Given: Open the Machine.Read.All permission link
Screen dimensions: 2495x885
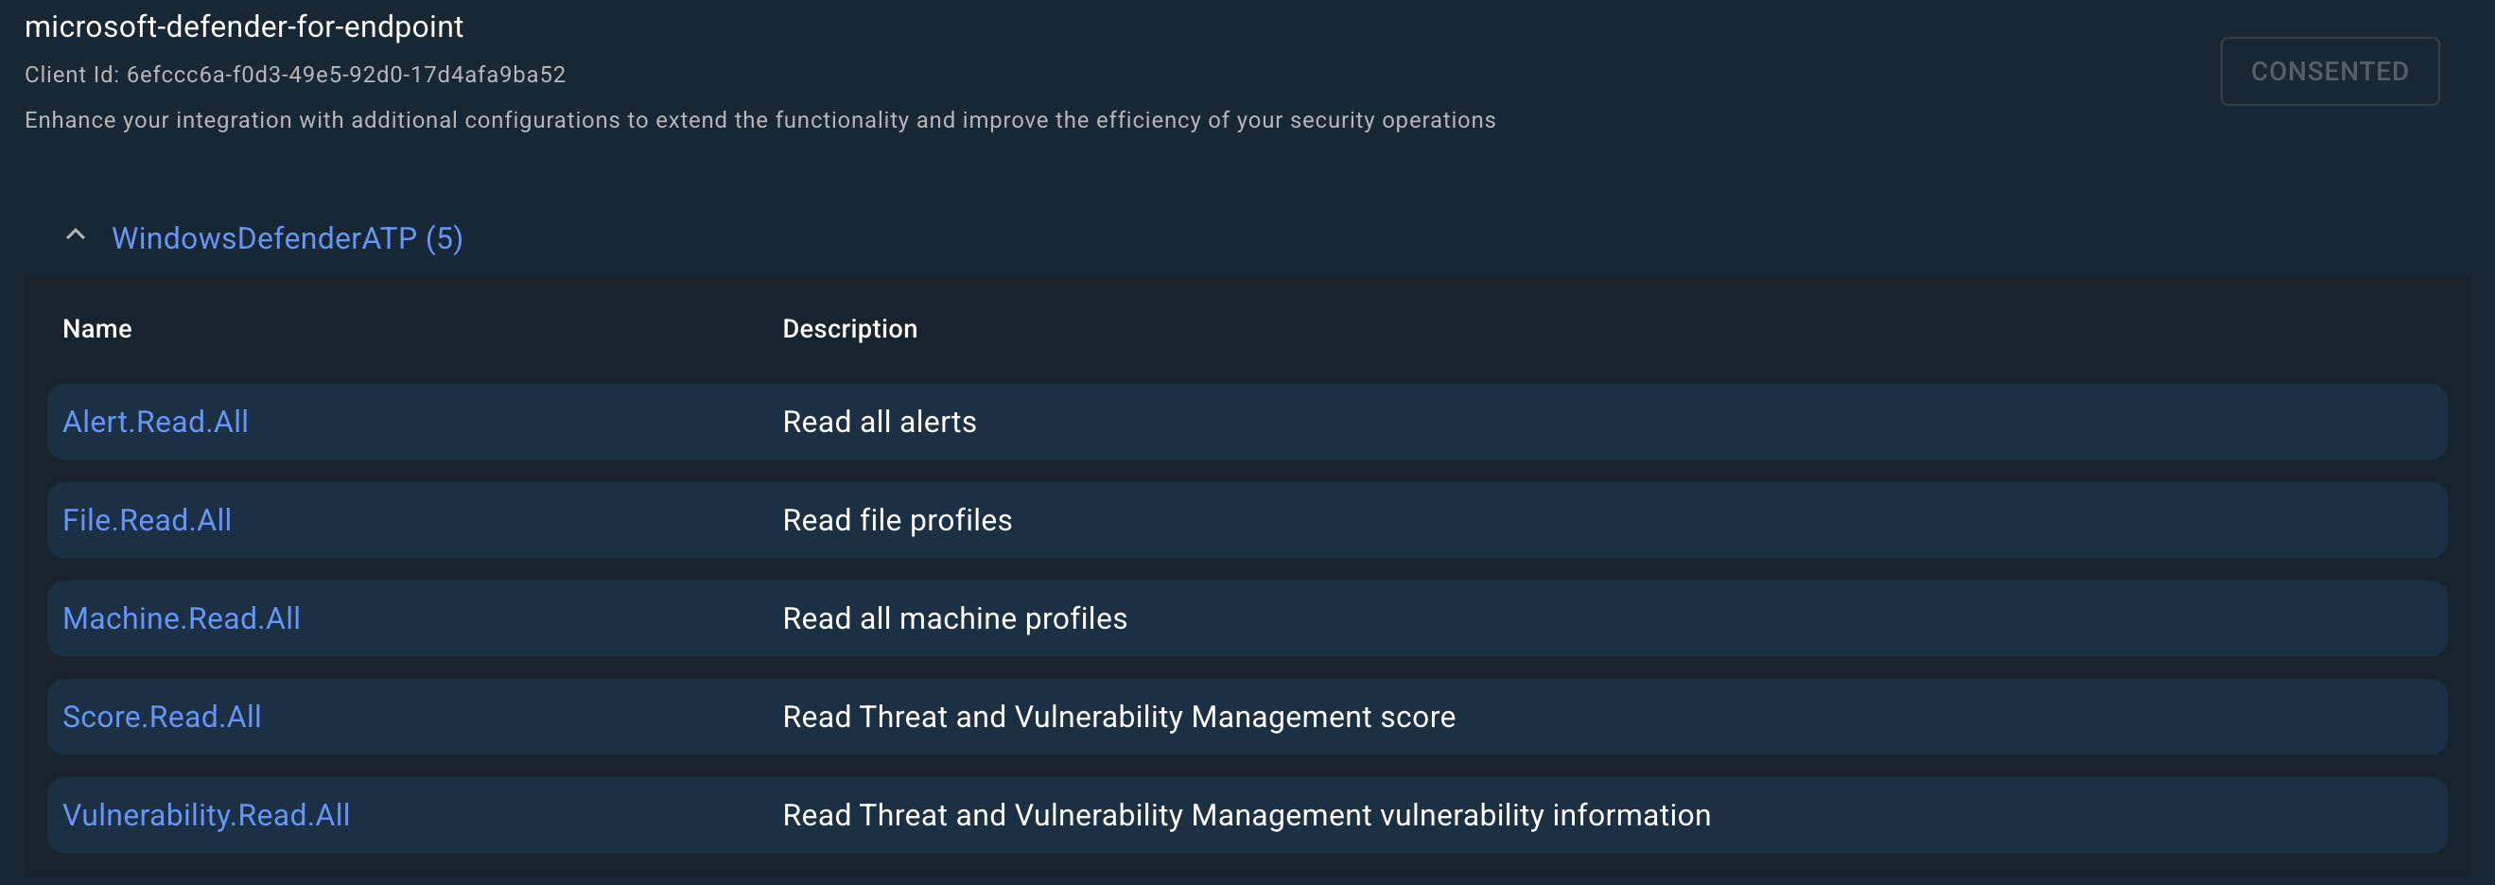Looking at the screenshot, I should [182, 618].
